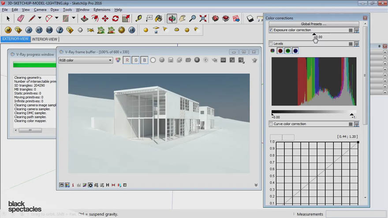Select the Arc drawing tool

pyautogui.click(x=49, y=18)
